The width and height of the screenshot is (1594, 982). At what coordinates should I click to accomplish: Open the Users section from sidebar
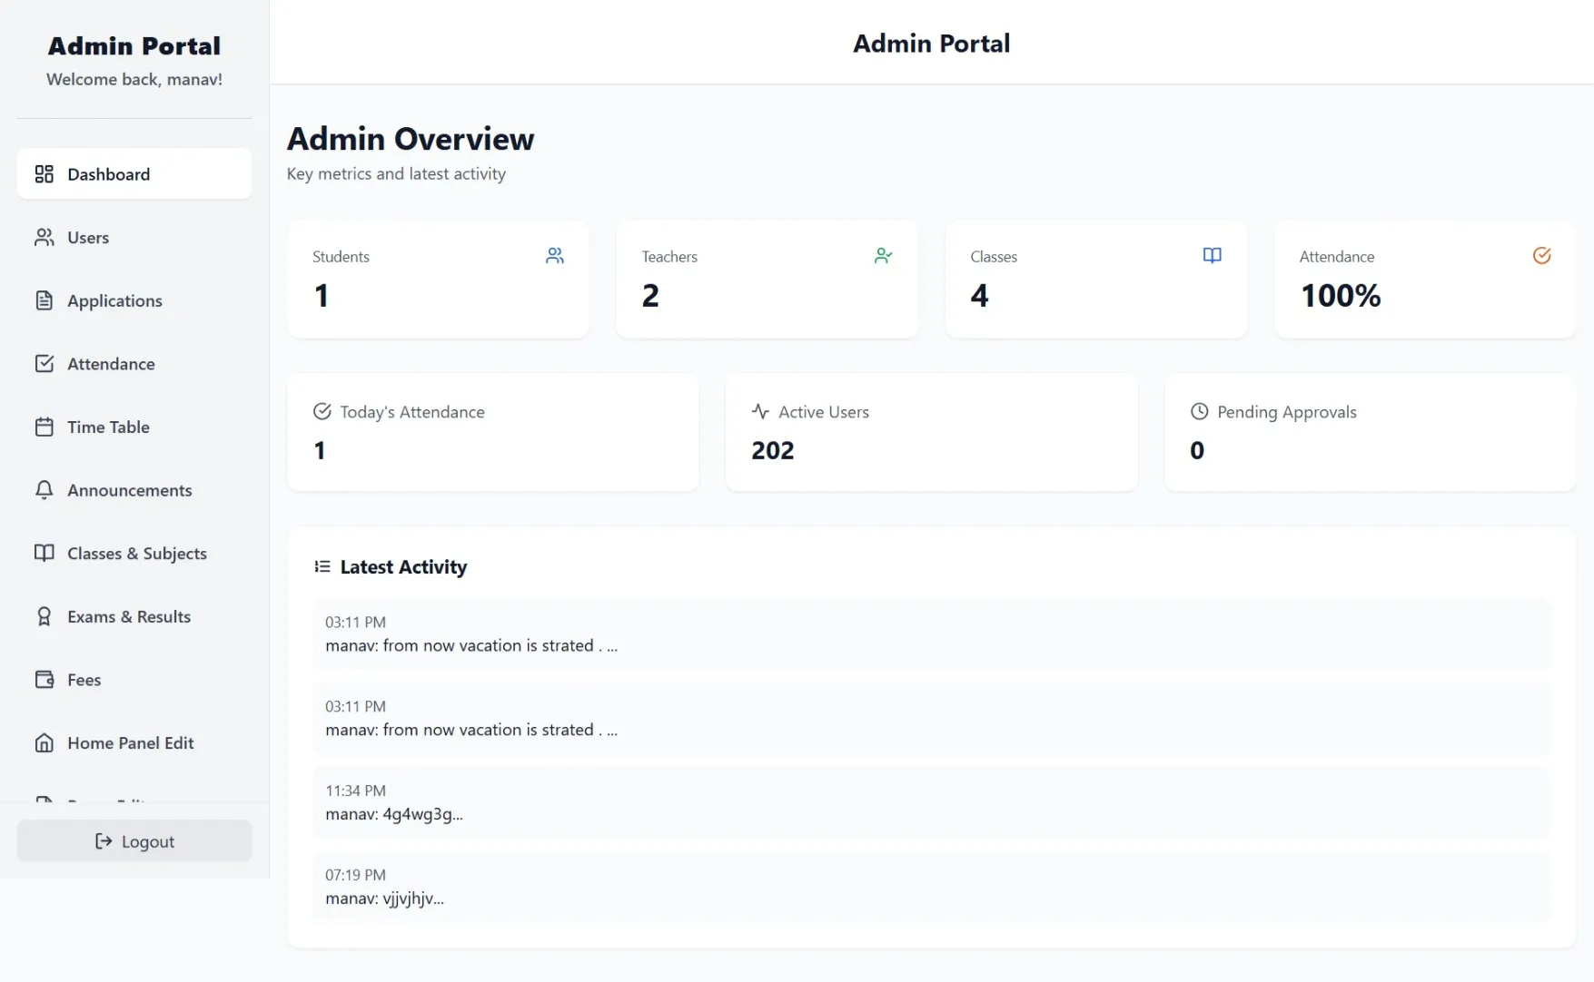tap(87, 237)
